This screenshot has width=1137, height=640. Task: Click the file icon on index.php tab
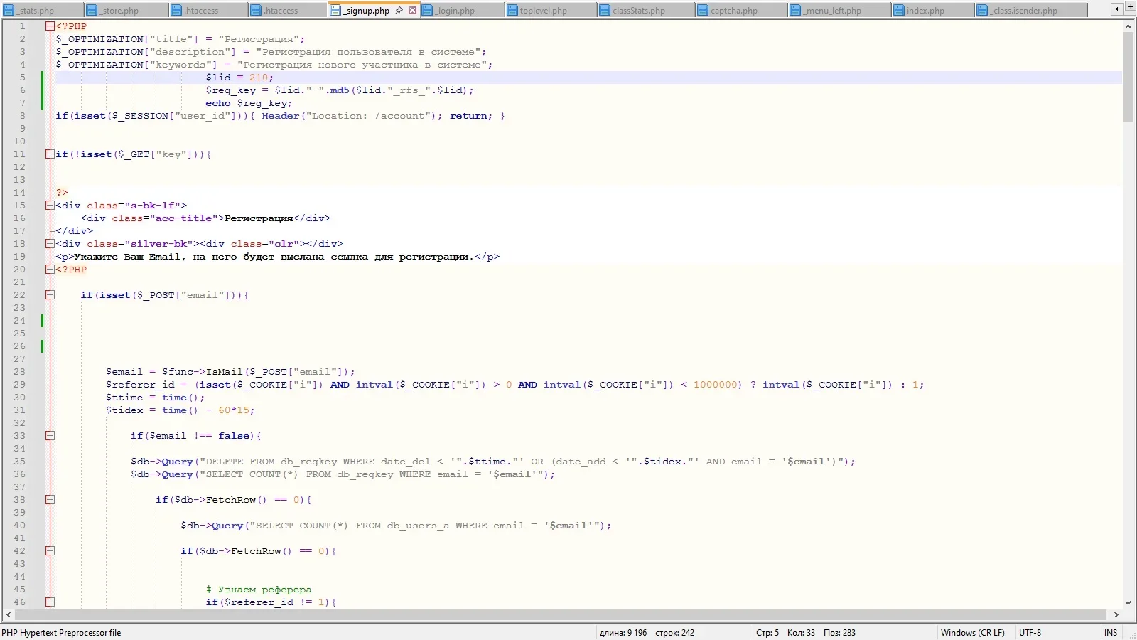(898, 11)
